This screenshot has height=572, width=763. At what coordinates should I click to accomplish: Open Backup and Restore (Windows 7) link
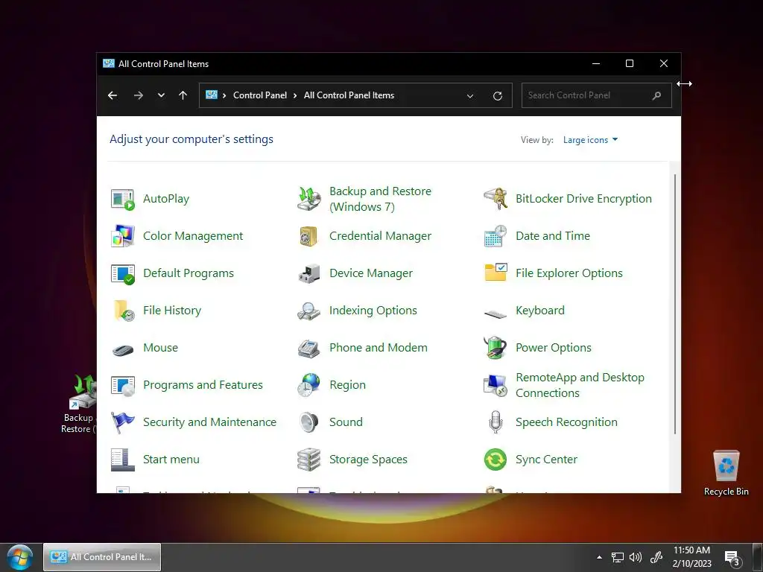[381, 199]
